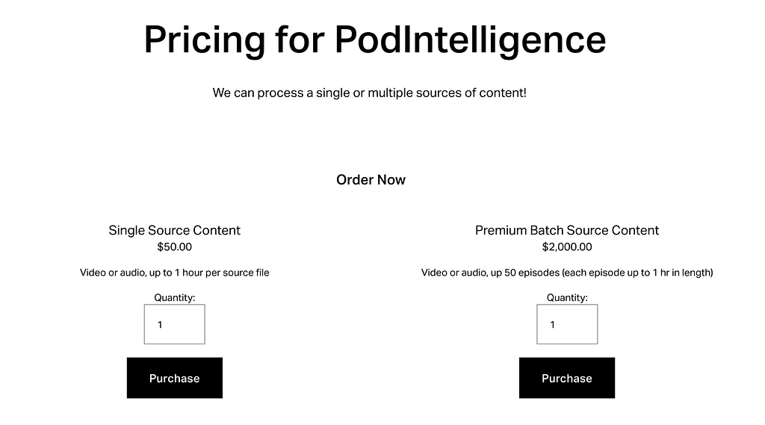Click "PodIntelligence" in the page title
The height and width of the screenshot is (425, 765).
pyautogui.click(x=470, y=40)
